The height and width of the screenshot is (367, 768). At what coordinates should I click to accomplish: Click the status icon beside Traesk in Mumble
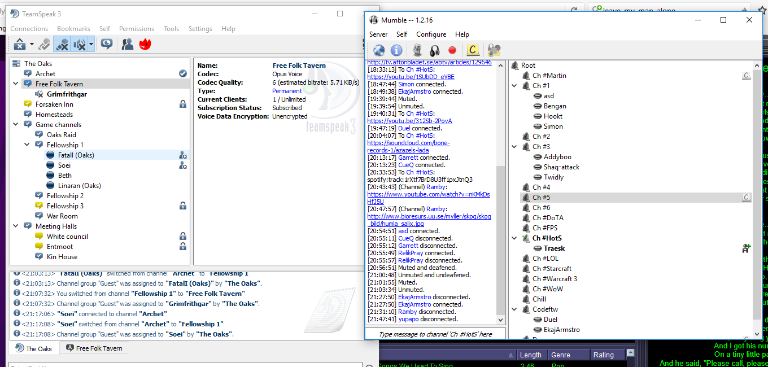coord(746,248)
